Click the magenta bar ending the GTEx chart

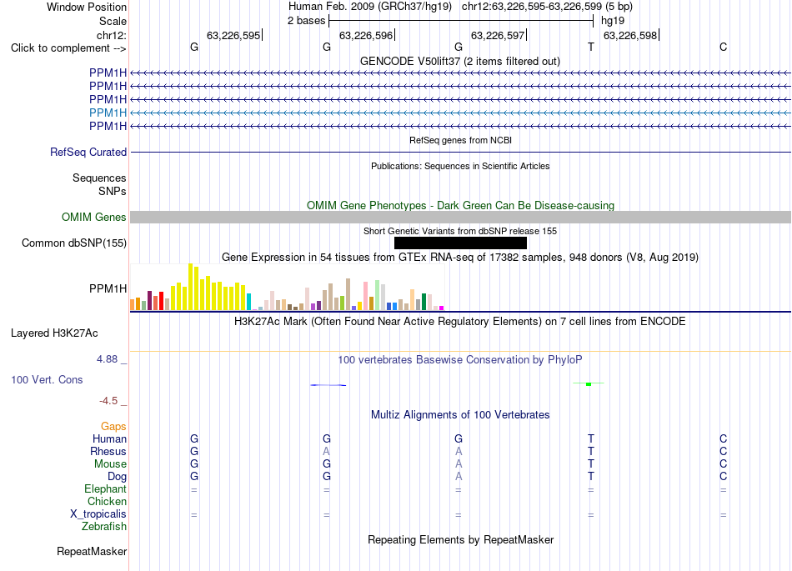pos(441,308)
